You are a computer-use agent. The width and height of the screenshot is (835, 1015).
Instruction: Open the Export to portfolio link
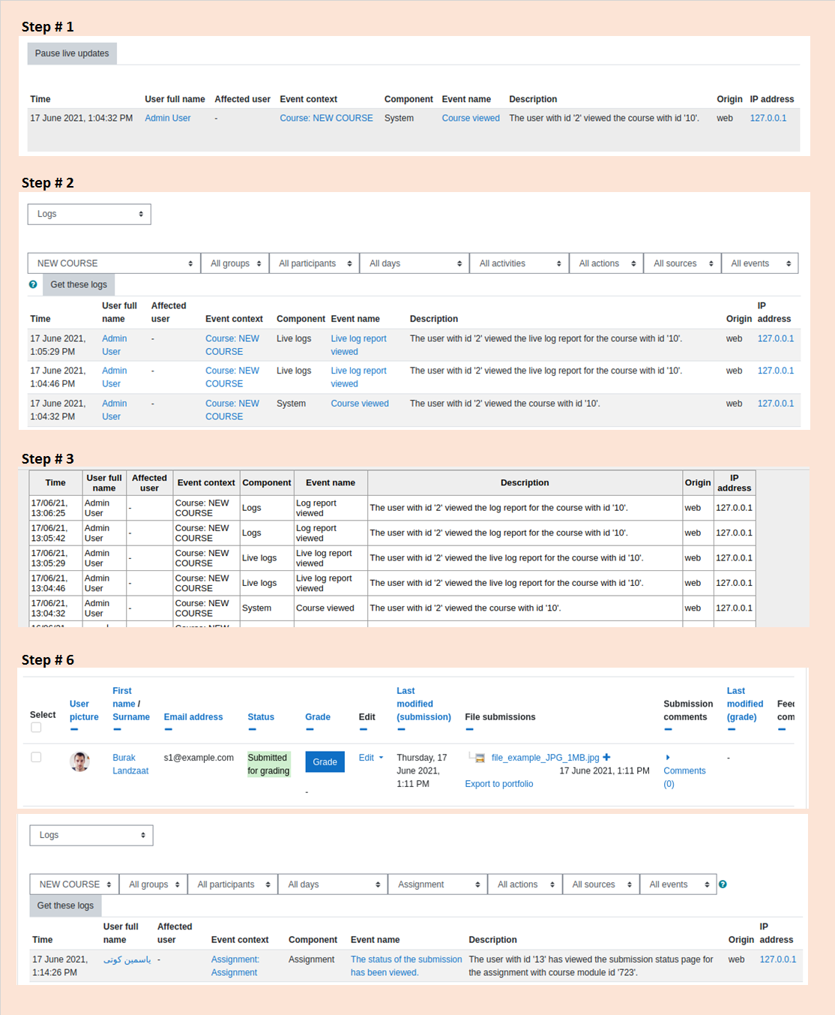(499, 784)
